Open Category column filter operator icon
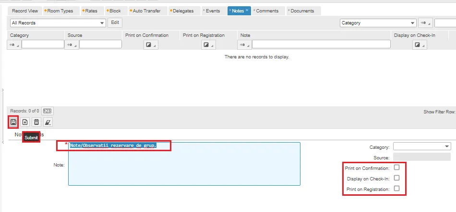The height and width of the screenshot is (212, 456). (x=14, y=45)
